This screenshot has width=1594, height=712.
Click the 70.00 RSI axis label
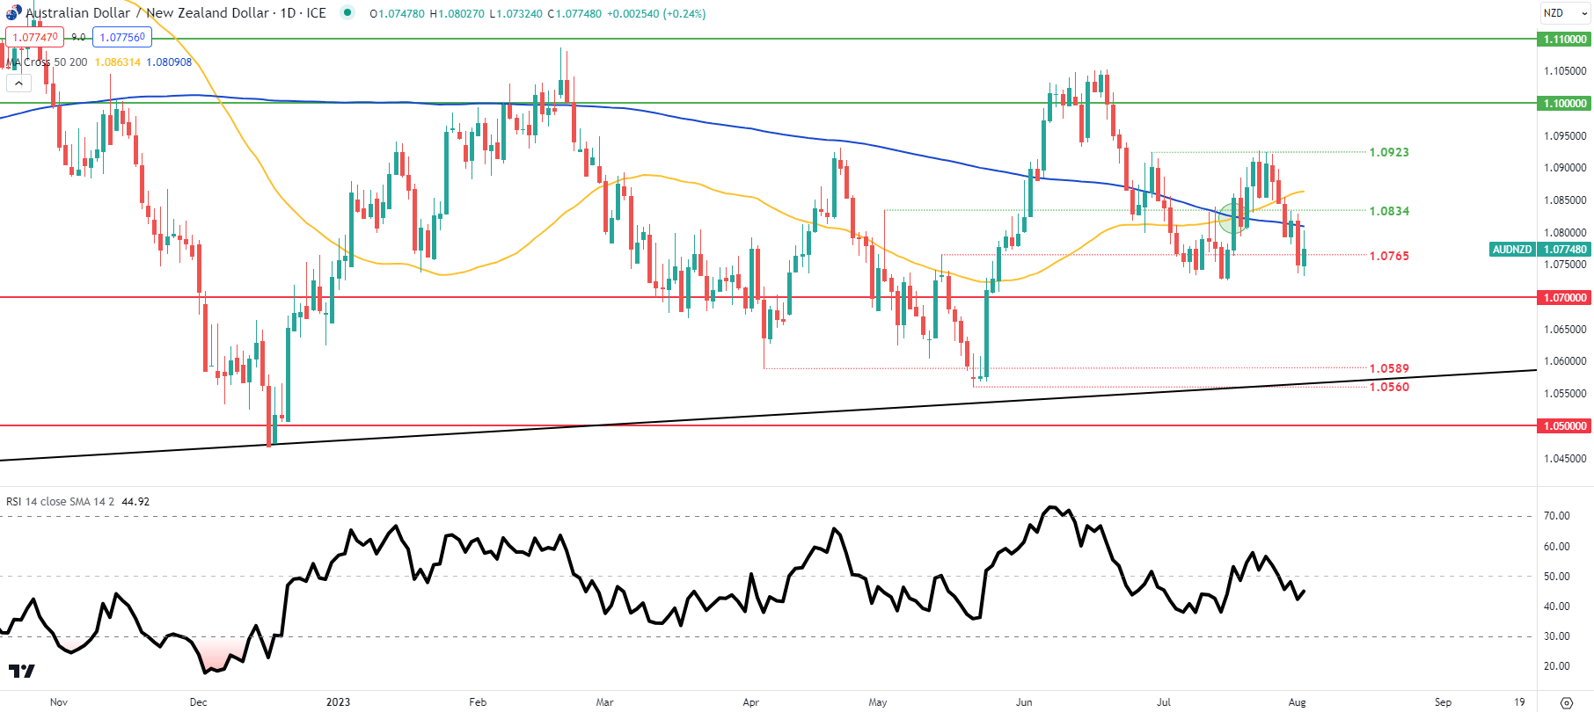[x=1556, y=516]
